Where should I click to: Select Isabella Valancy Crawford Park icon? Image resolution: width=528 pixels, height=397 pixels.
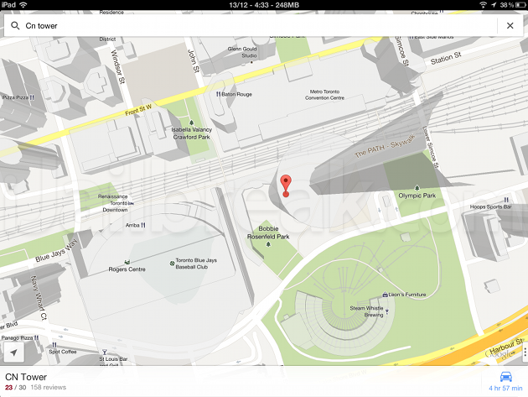click(x=191, y=123)
